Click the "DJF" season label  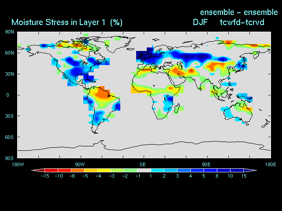coord(200,22)
